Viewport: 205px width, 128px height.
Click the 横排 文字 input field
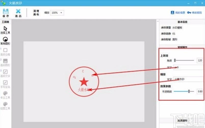(x=188, y=79)
